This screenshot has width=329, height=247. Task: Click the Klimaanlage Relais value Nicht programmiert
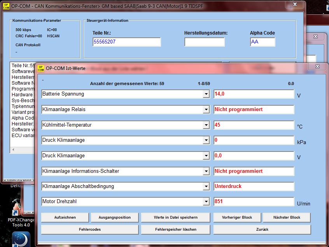click(x=254, y=110)
